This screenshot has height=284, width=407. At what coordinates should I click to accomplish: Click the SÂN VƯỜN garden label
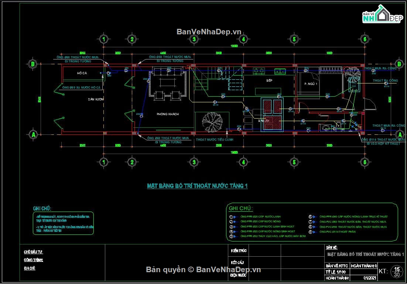click(x=96, y=99)
